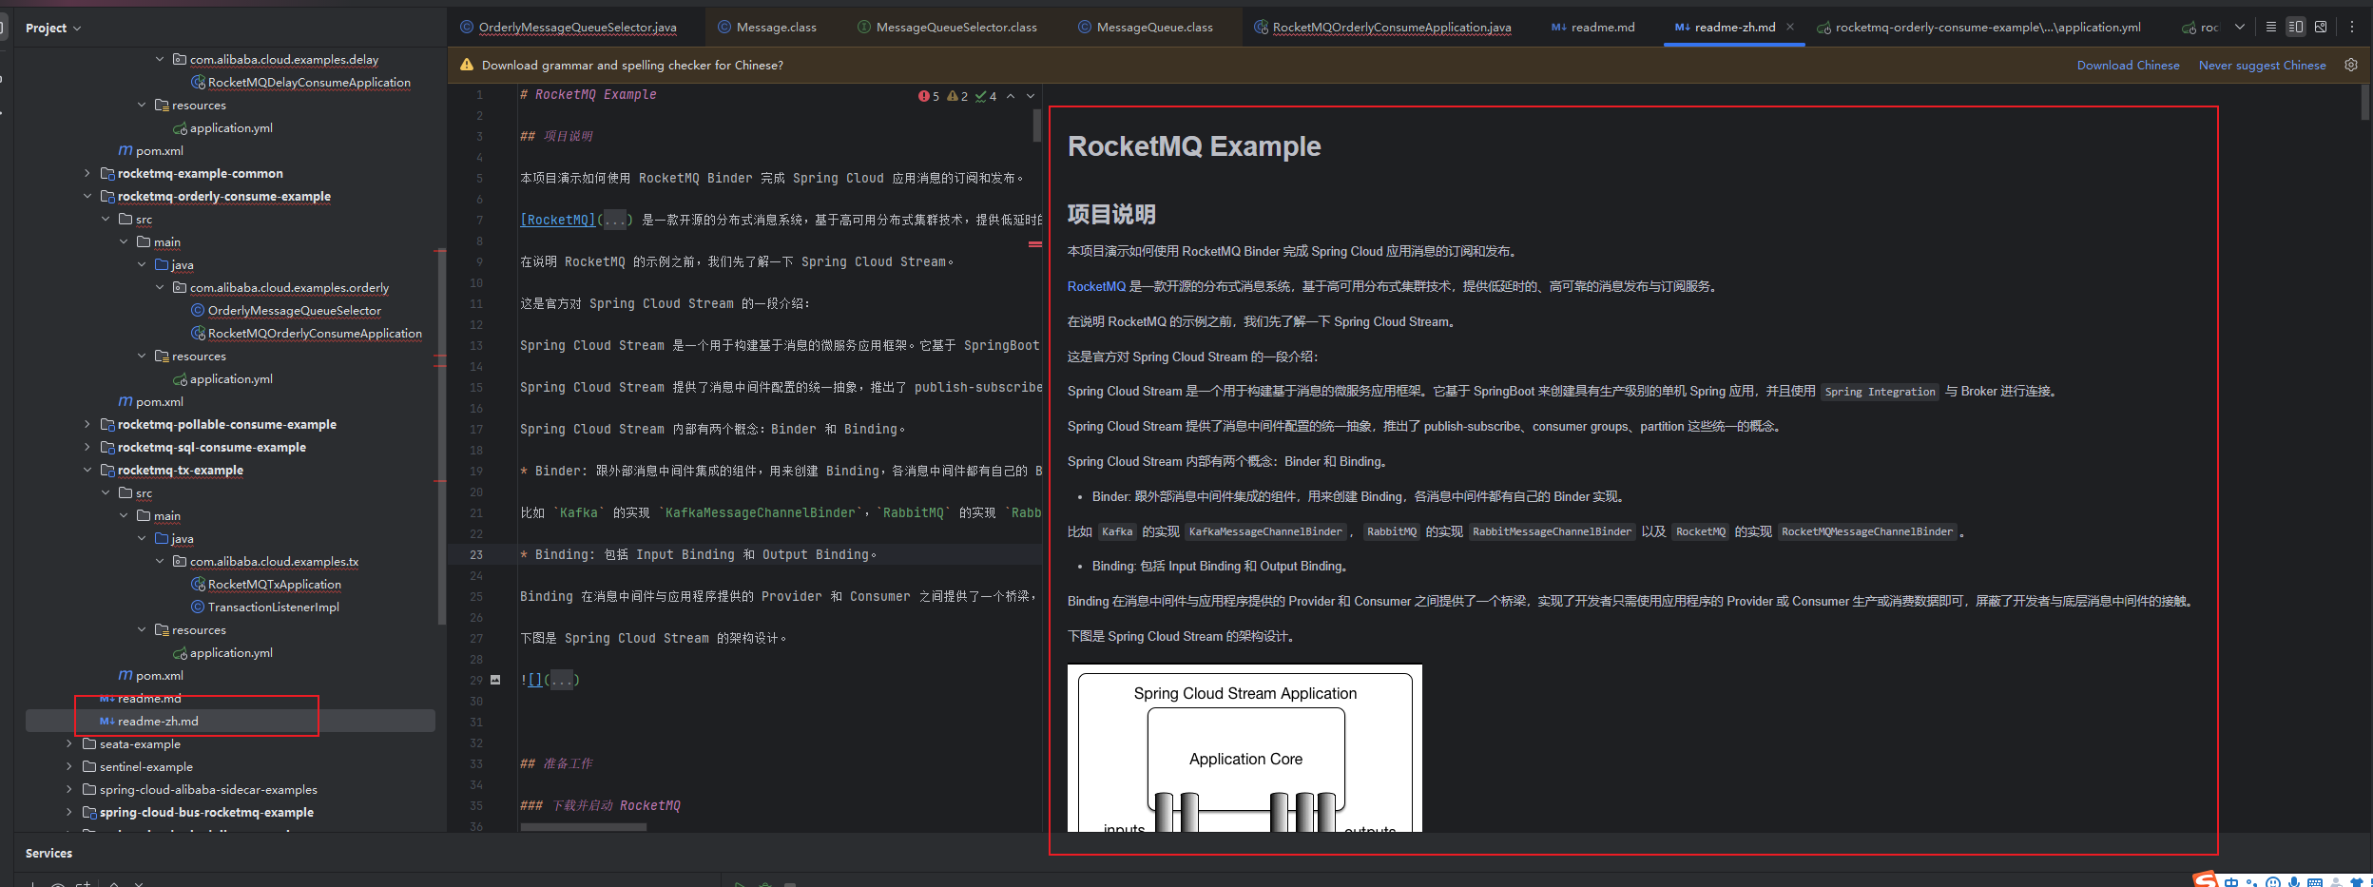Go to next highlighted problem arrow
Viewport: 2373px width, 887px height.
coord(1031,96)
